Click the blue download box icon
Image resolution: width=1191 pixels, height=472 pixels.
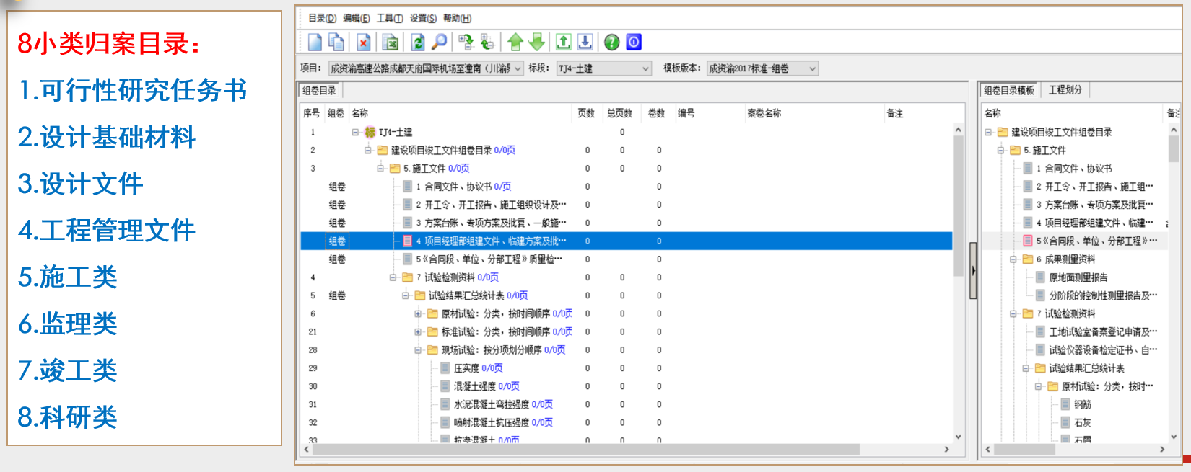pyautogui.click(x=585, y=43)
